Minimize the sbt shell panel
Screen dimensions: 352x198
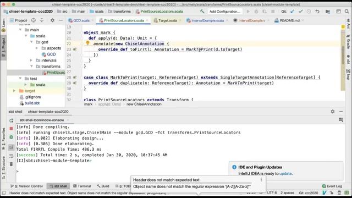pos(341,111)
